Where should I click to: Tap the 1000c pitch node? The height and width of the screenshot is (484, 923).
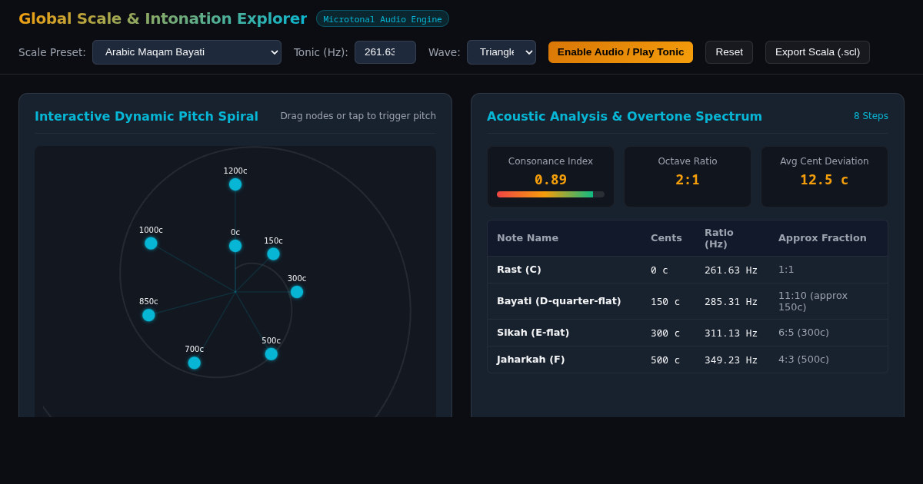point(151,244)
